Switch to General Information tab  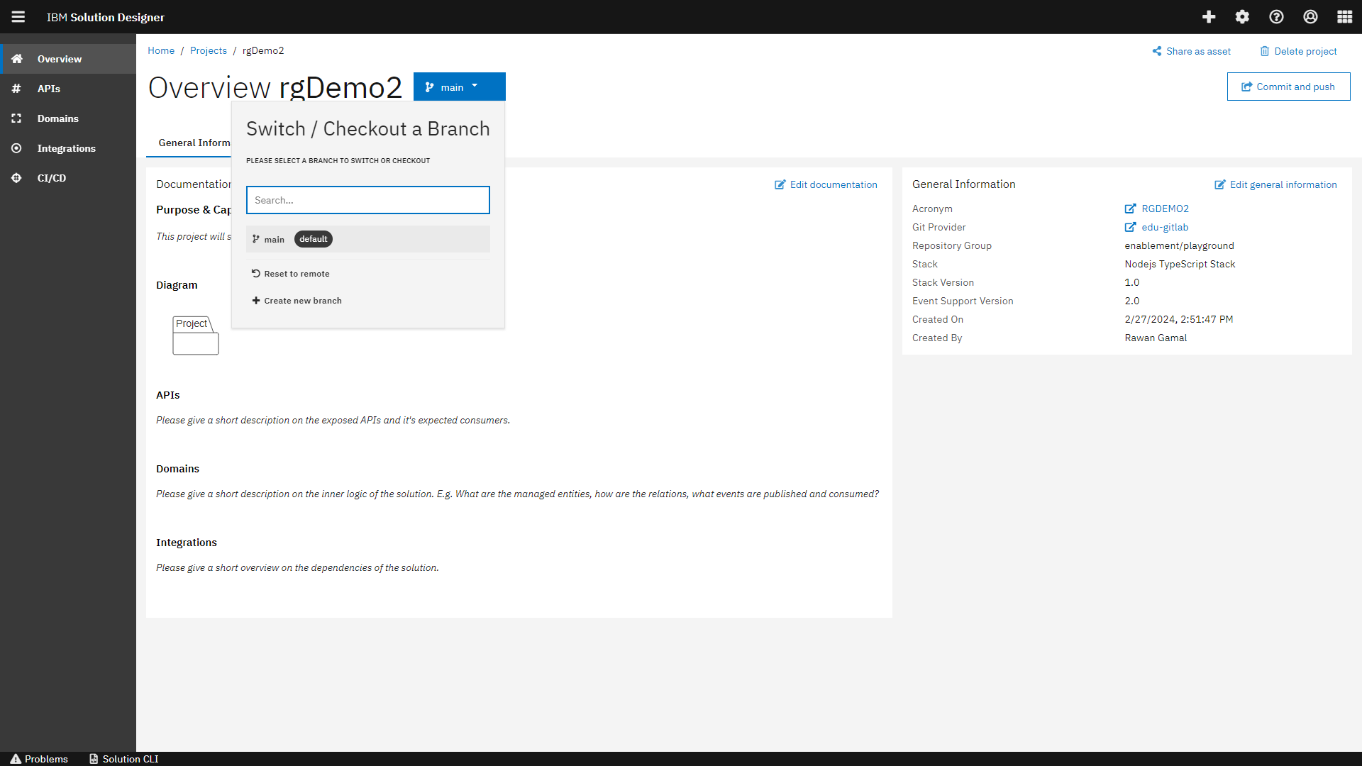click(x=194, y=143)
